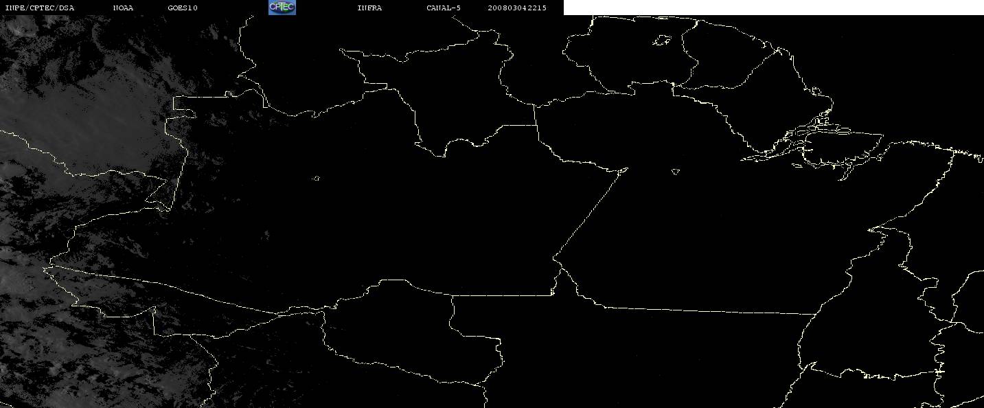This screenshot has width=984, height=408.
Task: Click the CANAL-5 channel label
Action: click(444, 8)
